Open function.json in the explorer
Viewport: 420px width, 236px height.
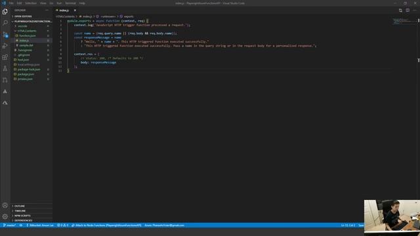pos(31,35)
